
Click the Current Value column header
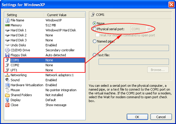[65, 15]
